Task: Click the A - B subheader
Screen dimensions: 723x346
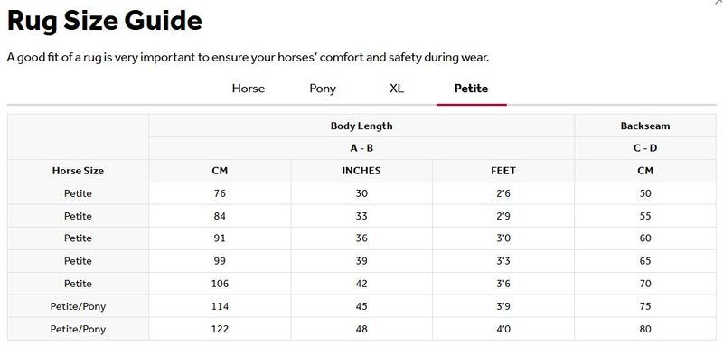Action: [x=361, y=148]
